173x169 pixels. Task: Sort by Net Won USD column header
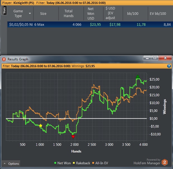(91, 14)
